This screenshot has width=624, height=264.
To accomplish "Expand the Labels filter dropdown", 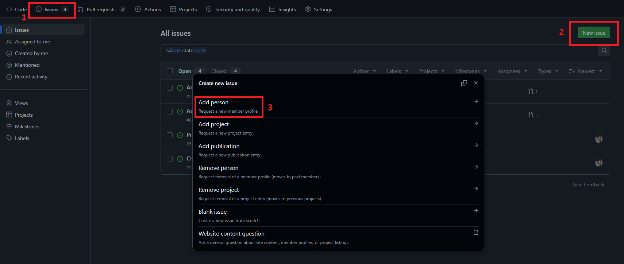I will click(x=397, y=71).
